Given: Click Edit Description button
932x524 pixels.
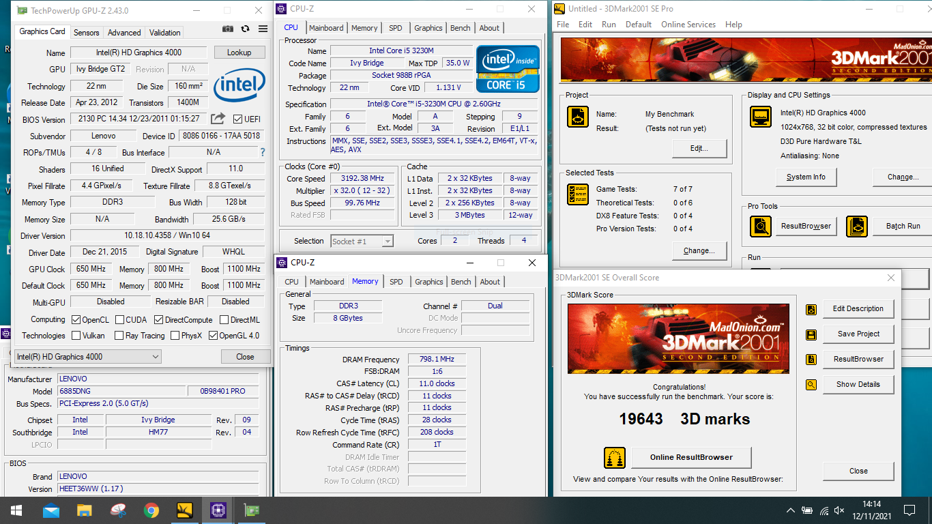Looking at the screenshot, I should (x=858, y=308).
